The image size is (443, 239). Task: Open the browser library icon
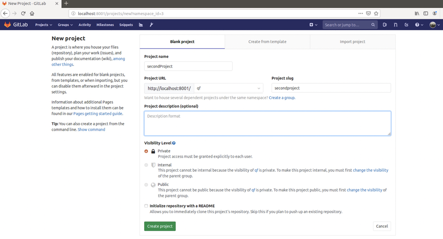[417, 13]
